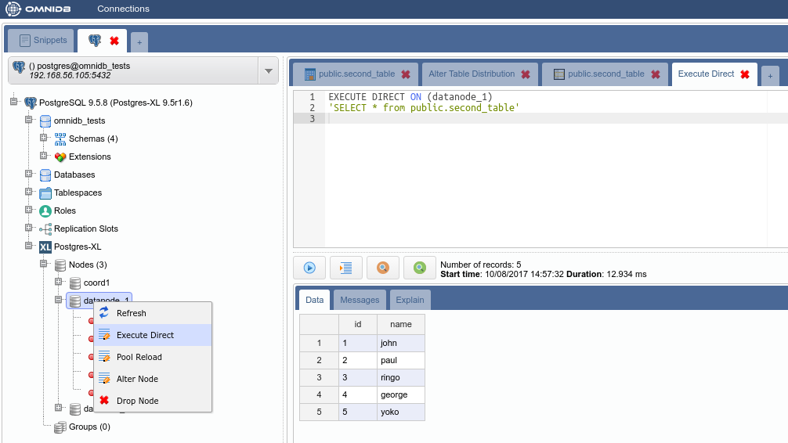Collapse the omnidb_tests database node
Image resolution: width=788 pixels, height=443 pixels.
[29, 120]
